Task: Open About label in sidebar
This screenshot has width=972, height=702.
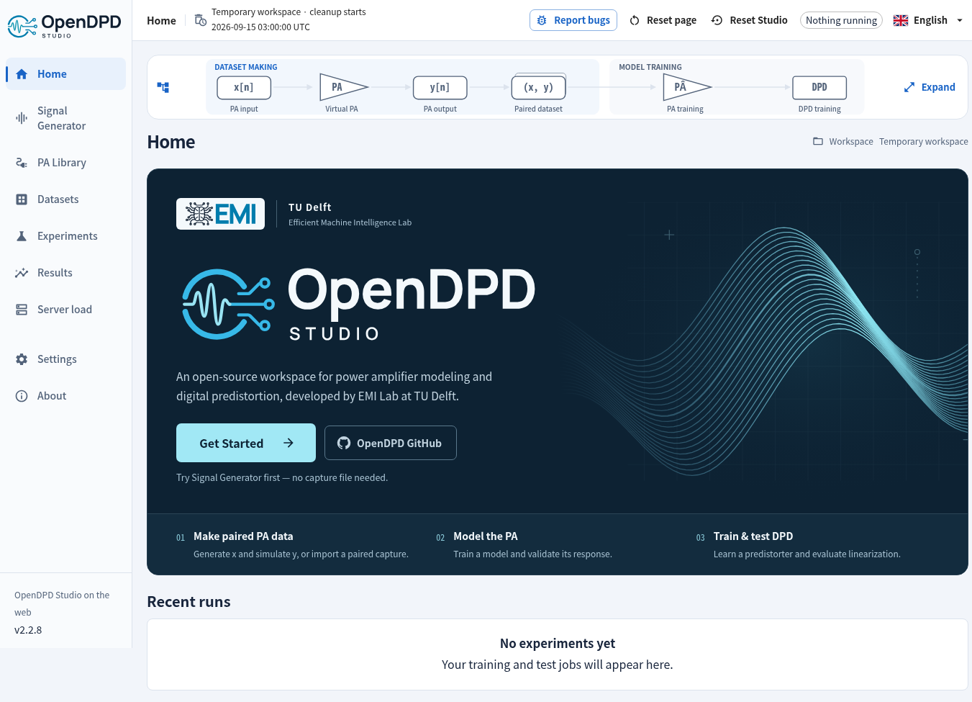Action: click(52, 396)
